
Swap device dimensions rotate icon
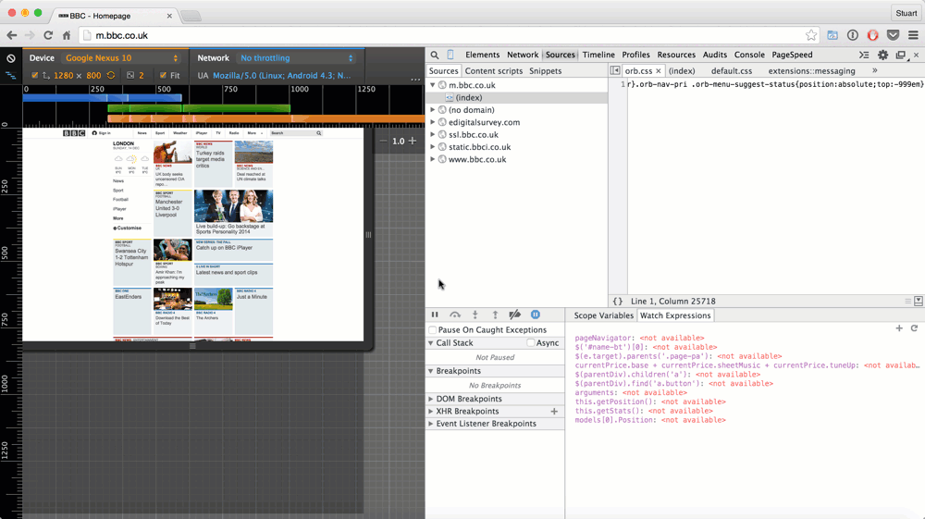pos(111,75)
